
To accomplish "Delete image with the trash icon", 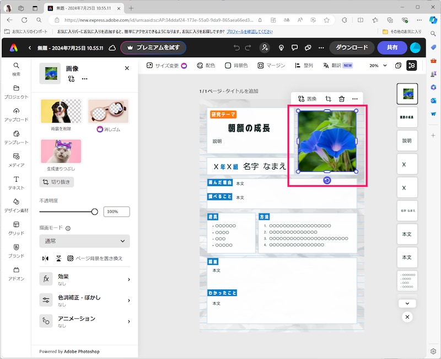I will pyautogui.click(x=342, y=99).
